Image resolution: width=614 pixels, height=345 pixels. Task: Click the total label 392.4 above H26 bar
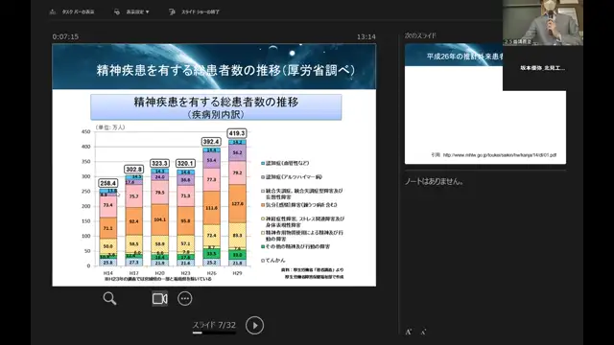point(211,141)
